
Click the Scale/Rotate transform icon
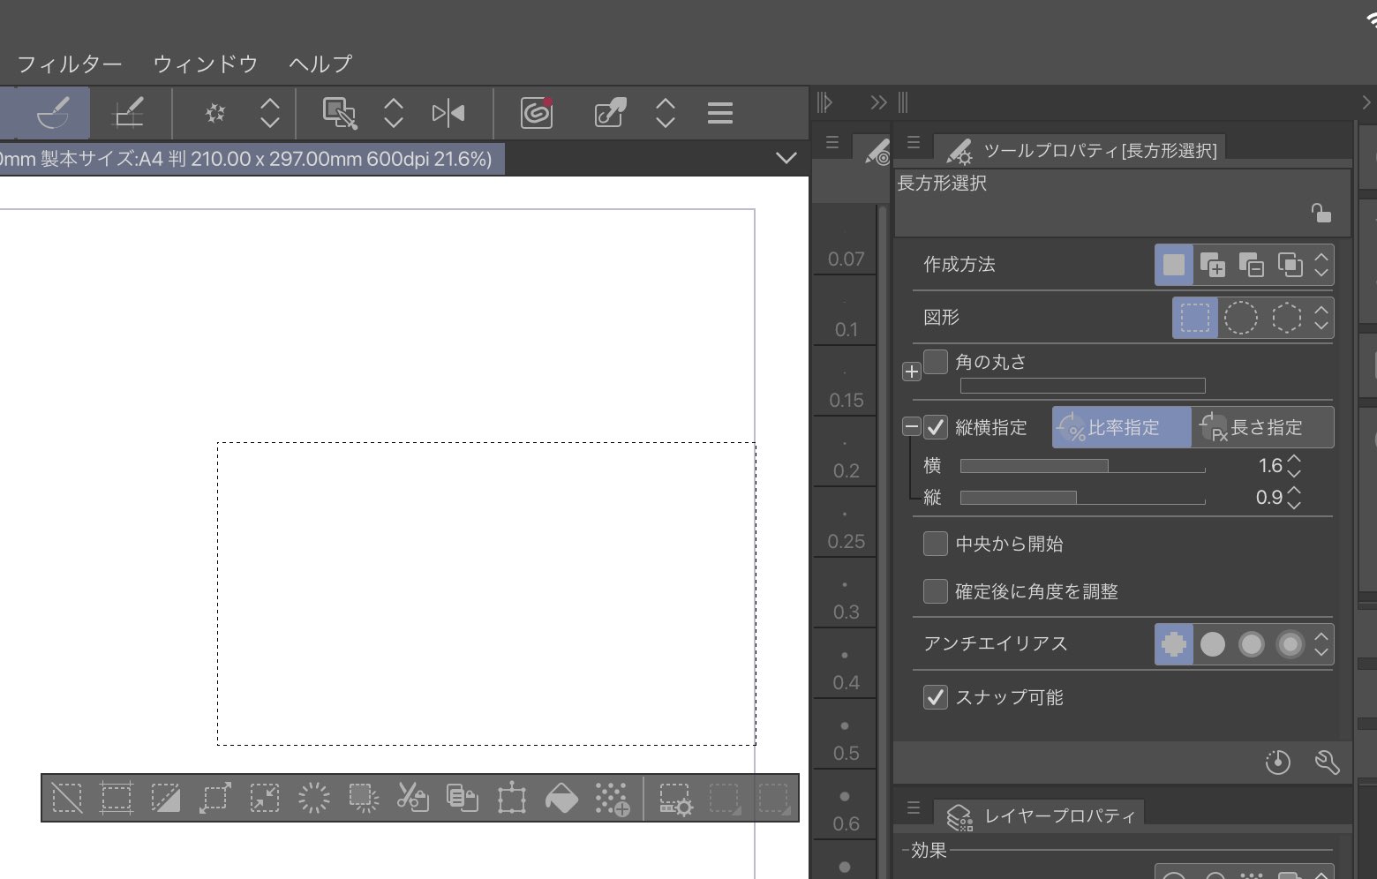[511, 798]
